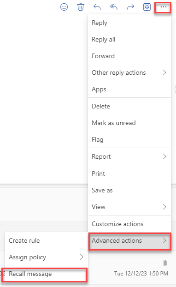Click Advanced actions menu entry
Screen dimensions: 176x287
click(x=130, y=241)
